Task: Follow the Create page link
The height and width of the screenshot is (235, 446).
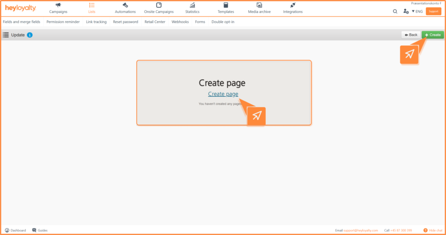Action: [223, 94]
